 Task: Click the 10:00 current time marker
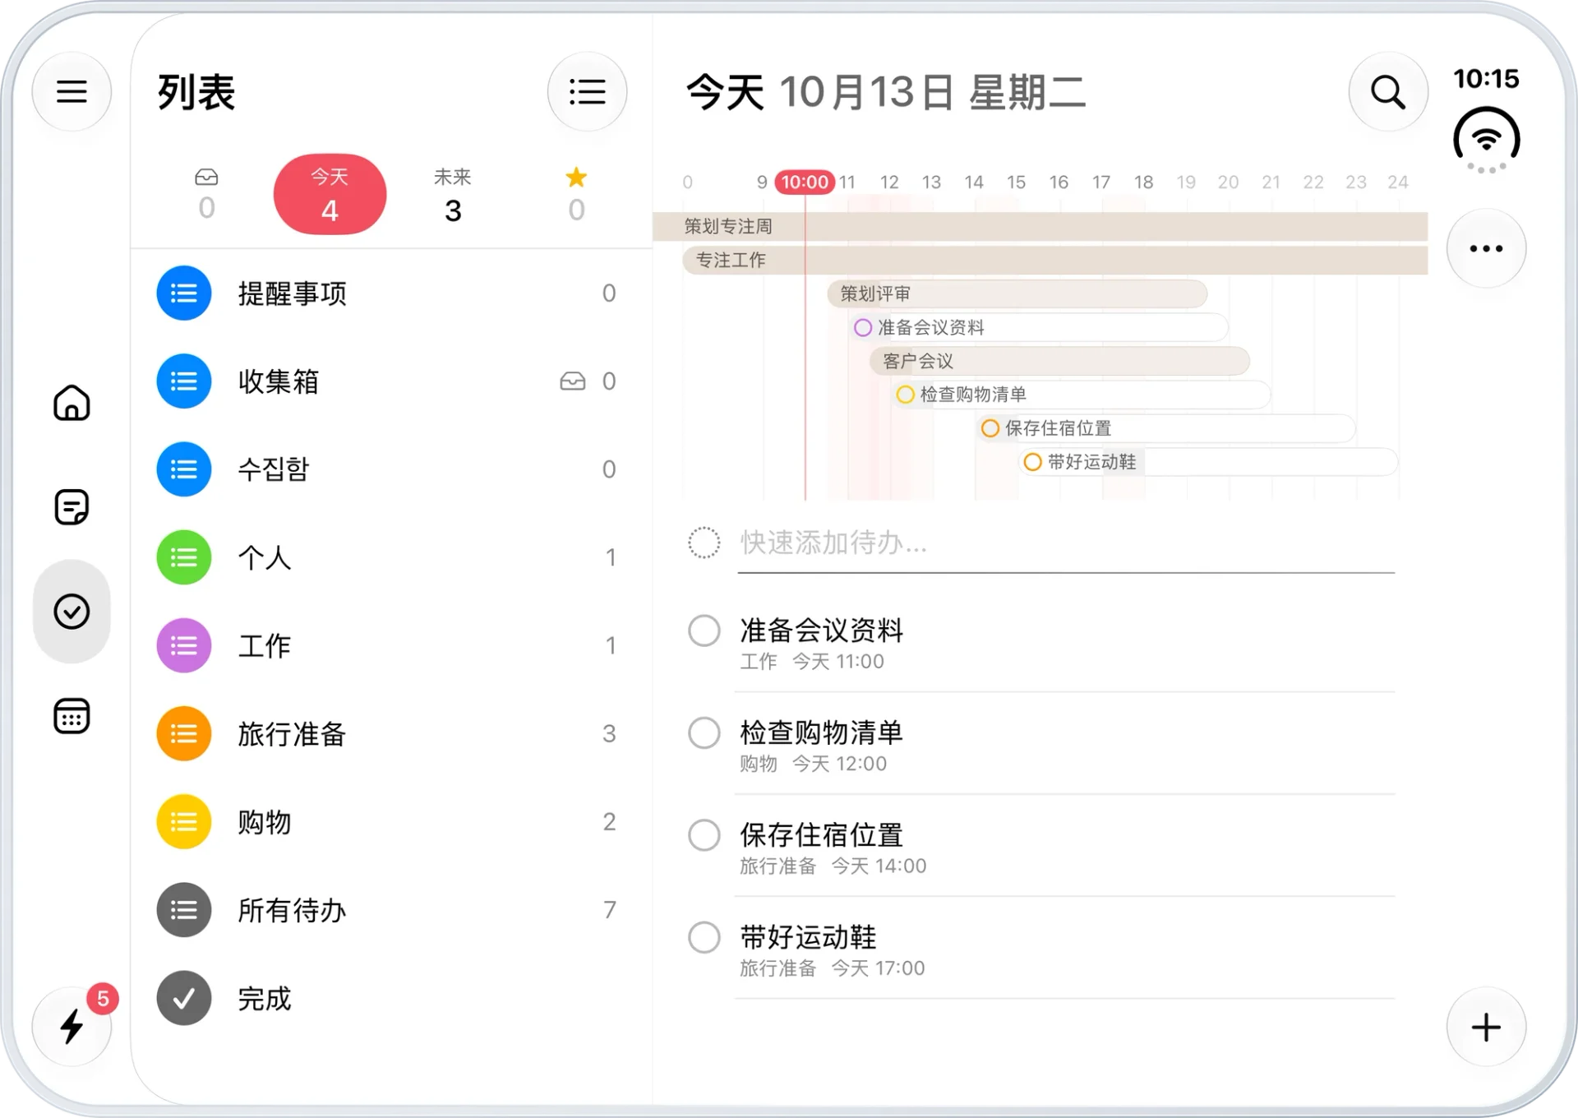[805, 182]
